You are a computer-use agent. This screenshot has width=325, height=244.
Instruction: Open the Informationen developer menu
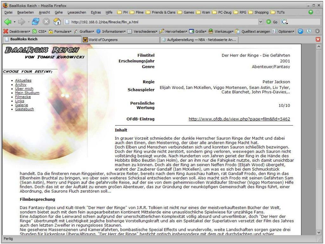pyautogui.click(x=111, y=31)
